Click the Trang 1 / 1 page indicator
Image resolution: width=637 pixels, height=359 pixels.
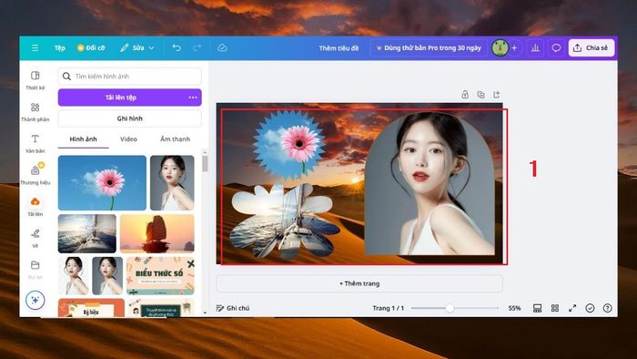(389, 308)
